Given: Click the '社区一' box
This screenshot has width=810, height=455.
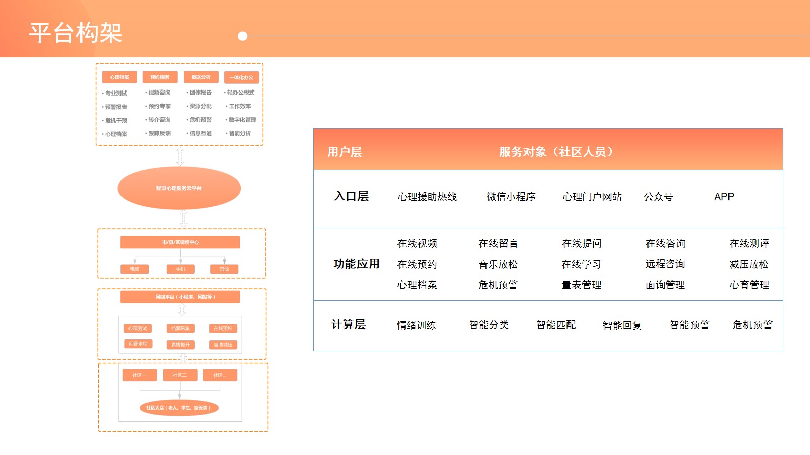Looking at the screenshot, I should coord(140,375).
